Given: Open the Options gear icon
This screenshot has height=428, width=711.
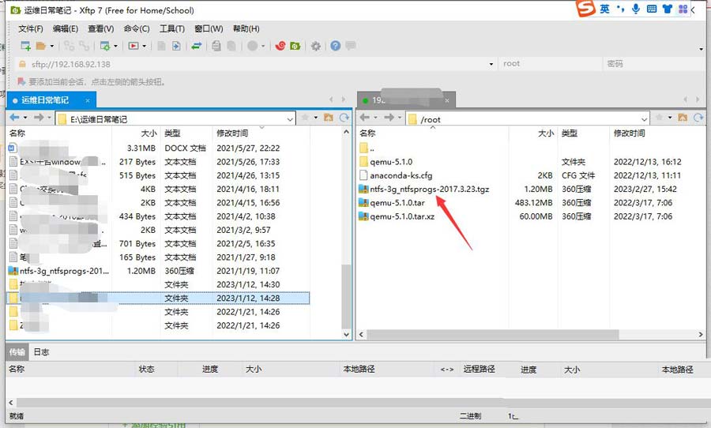Looking at the screenshot, I should pos(316,46).
